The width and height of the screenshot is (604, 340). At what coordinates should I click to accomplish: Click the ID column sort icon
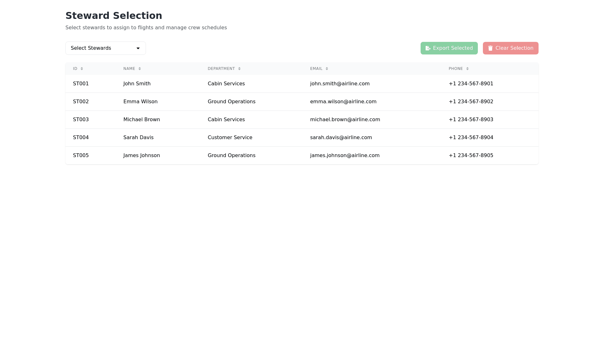[x=82, y=69]
